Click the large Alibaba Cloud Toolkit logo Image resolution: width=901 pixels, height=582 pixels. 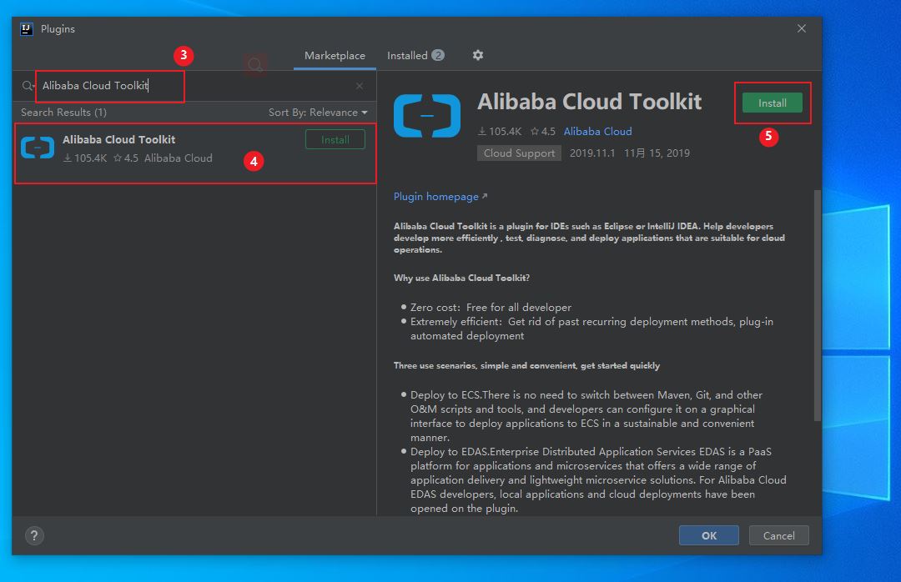point(427,115)
